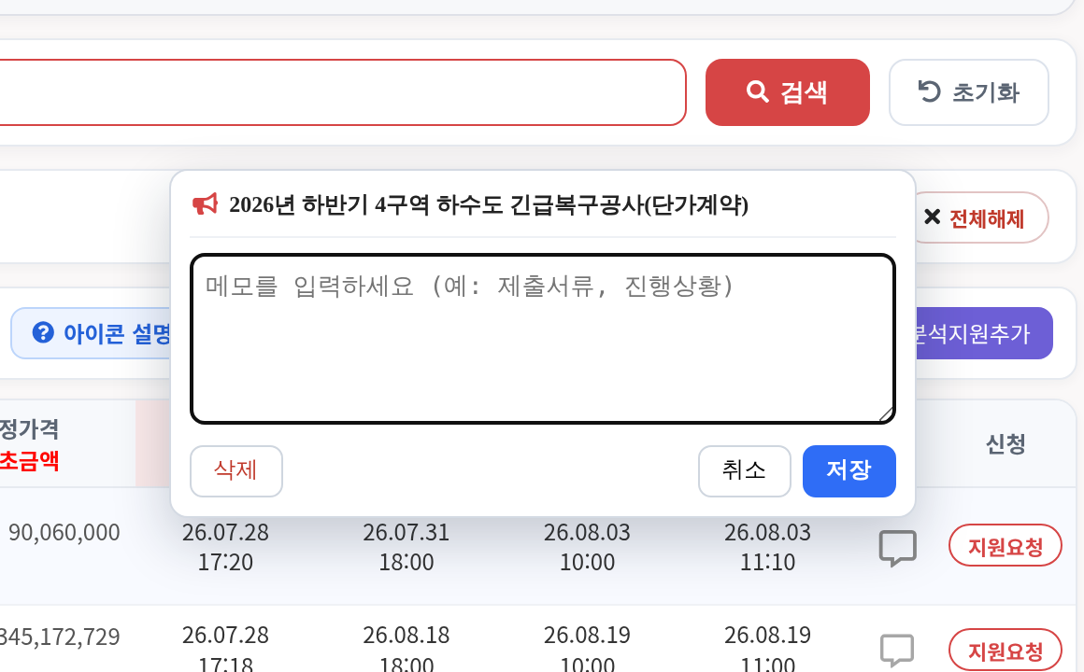Cancel the memo dialog with 취소
The image size is (1084, 672).
[745, 471]
